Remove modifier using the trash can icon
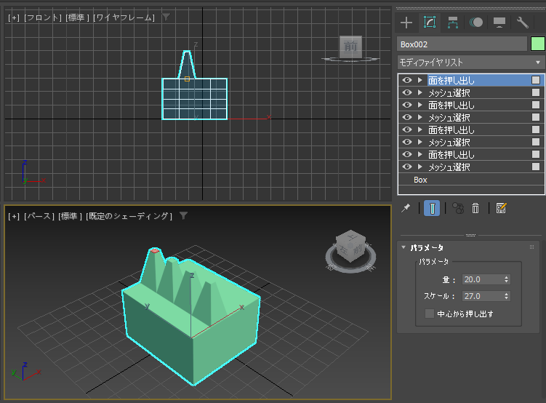 click(x=475, y=208)
